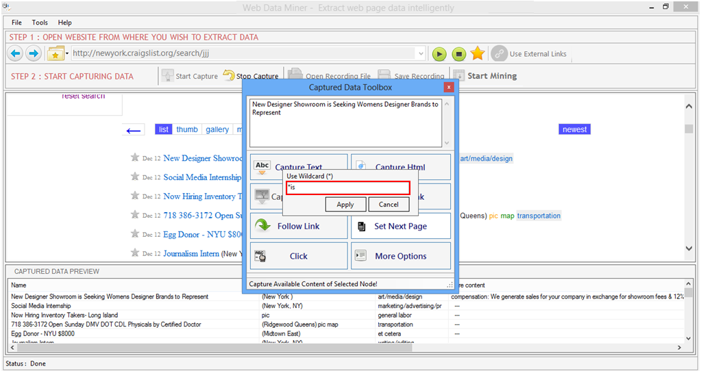Click preview table scroll down arrow
This screenshot has width=701, height=371.
pyautogui.click(x=689, y=338)
